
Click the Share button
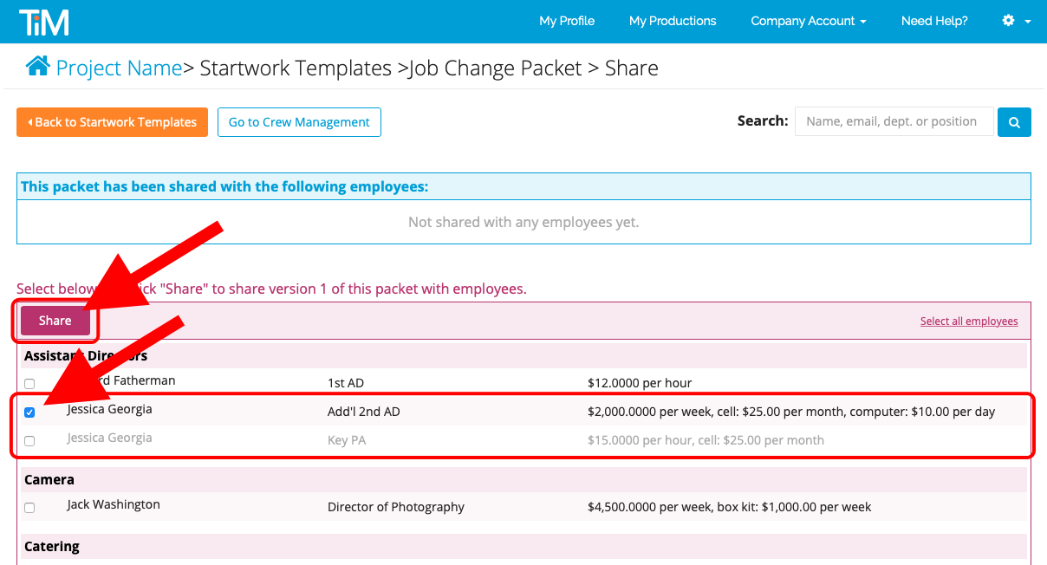tap(54, 320)
